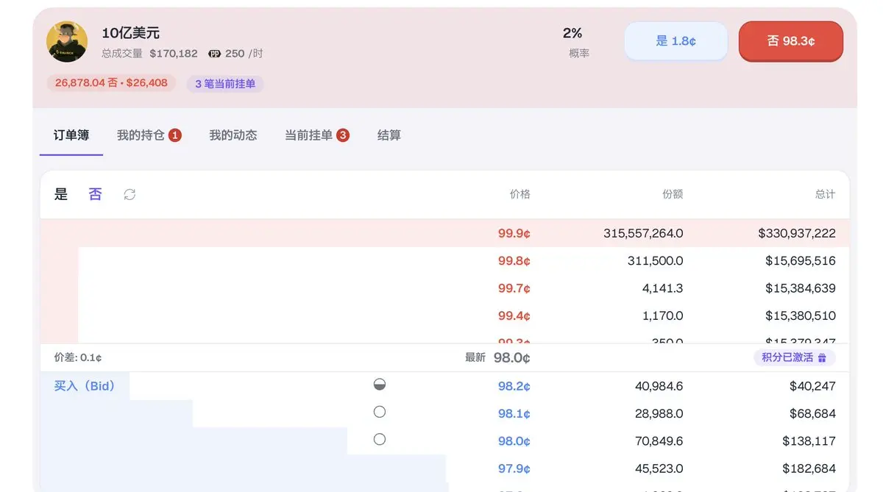The width and height of the screenshot is (883, 492).
Task: Click the market avatar image
Action: tap(67, 41)
